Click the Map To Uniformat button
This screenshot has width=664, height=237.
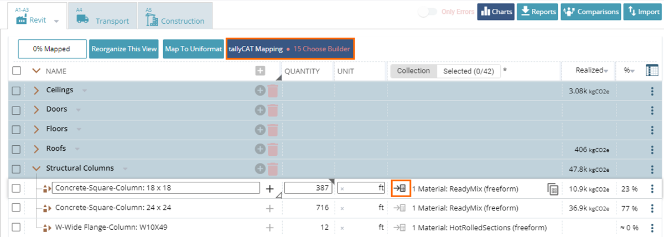(193, 49)
